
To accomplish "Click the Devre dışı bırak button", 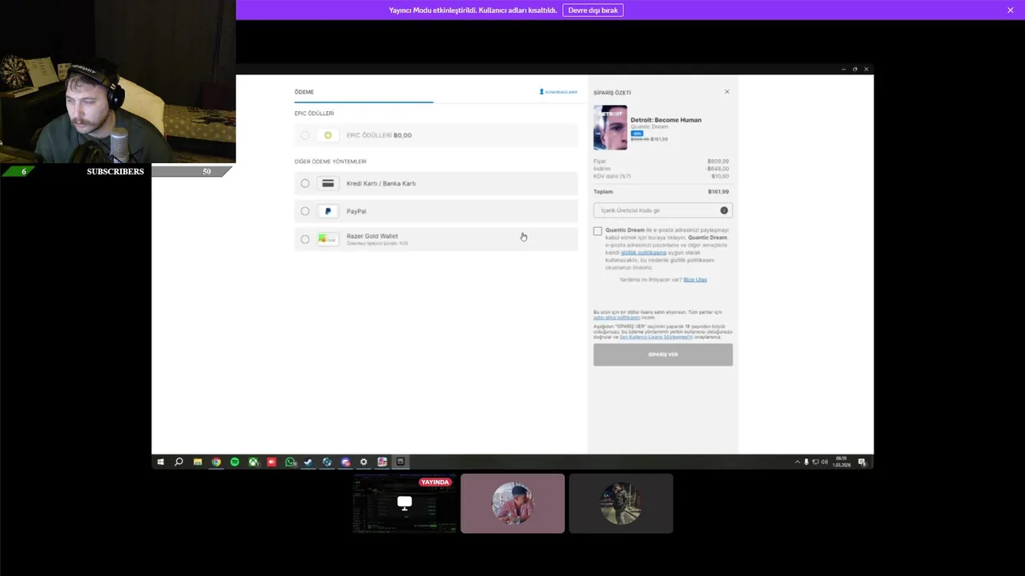I will tap(593, 10).
